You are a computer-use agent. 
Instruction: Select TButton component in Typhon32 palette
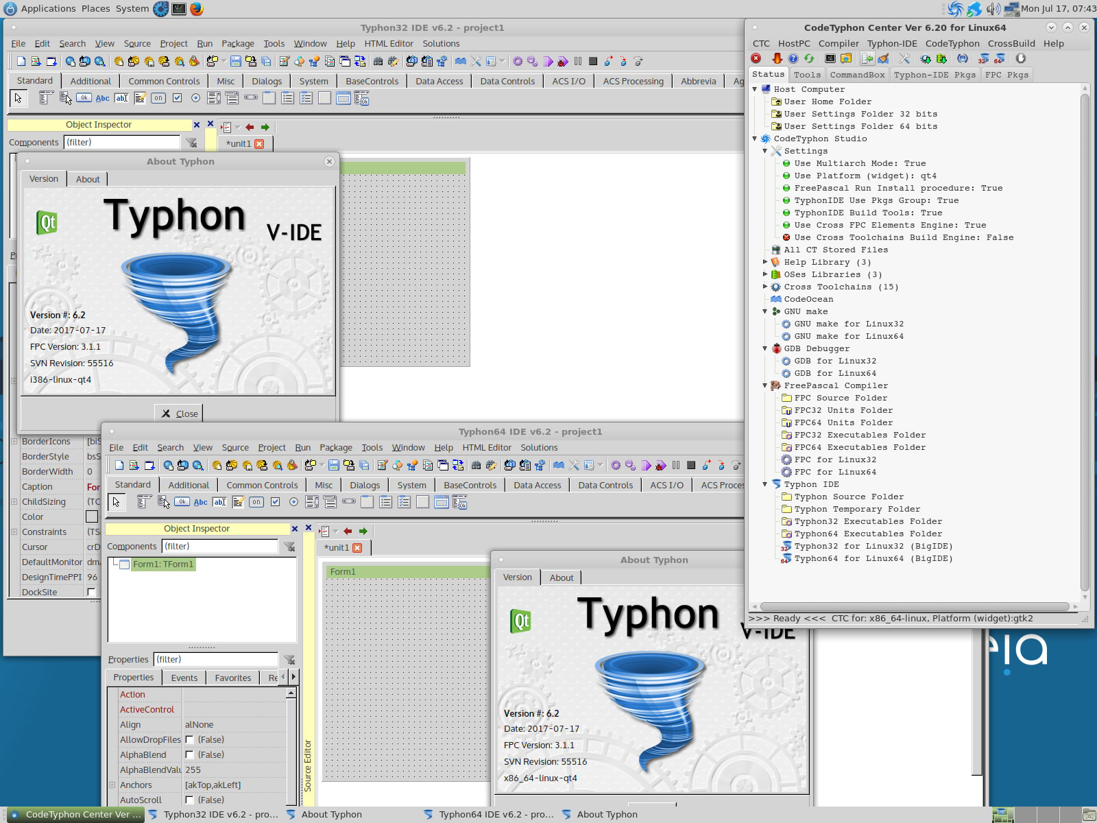84,98
